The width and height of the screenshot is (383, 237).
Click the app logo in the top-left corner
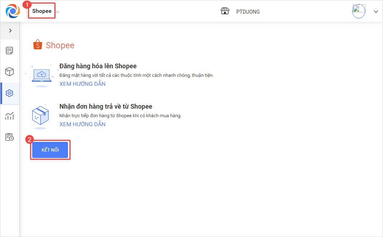tap(13, 11)
